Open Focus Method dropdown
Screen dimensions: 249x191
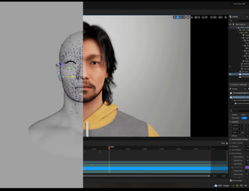[247, 157]
